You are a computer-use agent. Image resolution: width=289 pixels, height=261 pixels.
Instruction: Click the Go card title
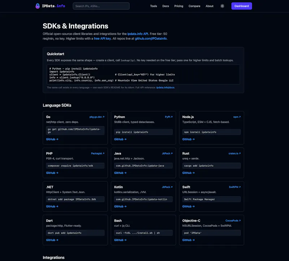click(x=48, y=117)
